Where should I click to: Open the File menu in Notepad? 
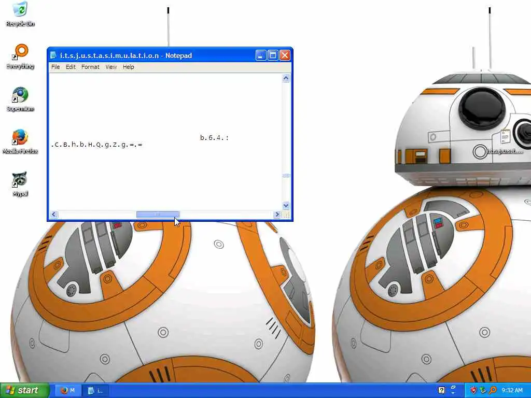click(55, 67)
